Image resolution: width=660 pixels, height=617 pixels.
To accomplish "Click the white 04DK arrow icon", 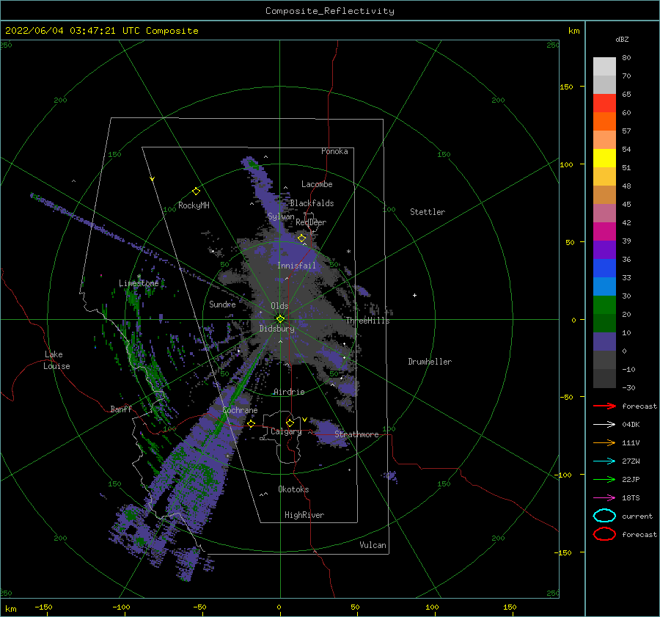I will click(604, 425).
